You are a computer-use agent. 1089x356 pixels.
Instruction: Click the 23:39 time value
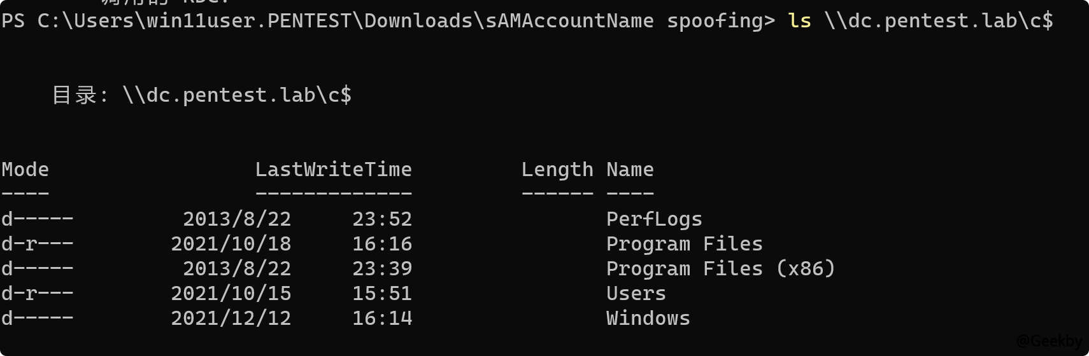pyautogui.click(x=382, y=269)
